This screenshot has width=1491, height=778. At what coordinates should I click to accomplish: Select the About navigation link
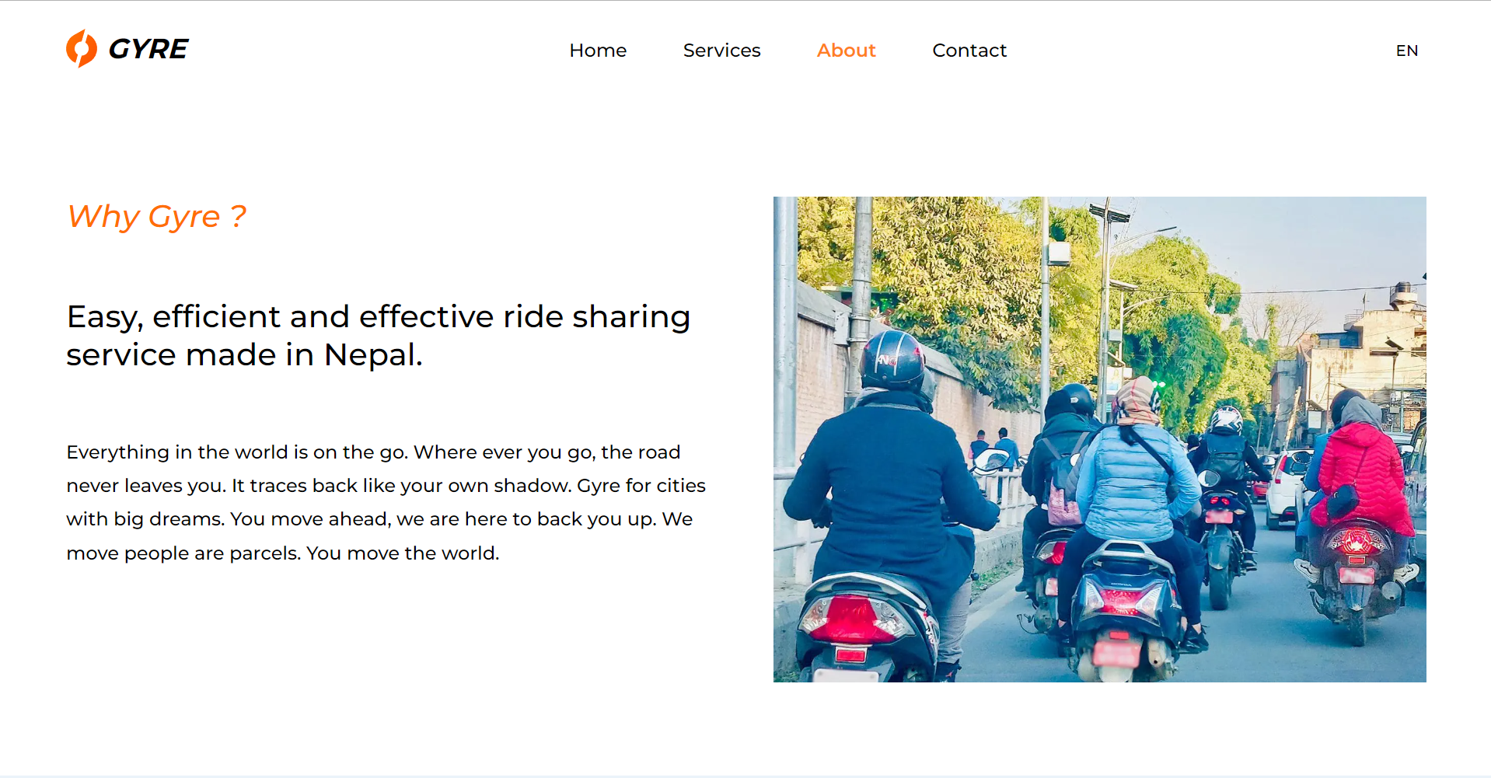846,51
